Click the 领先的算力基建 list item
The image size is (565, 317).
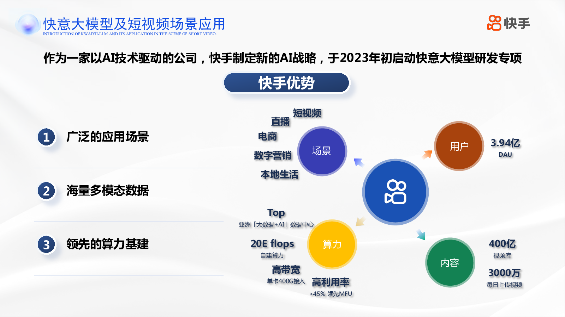click(107, 244)
